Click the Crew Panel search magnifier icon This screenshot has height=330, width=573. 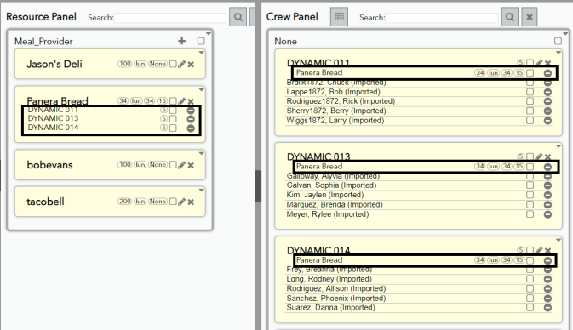[x=509, y=17]
